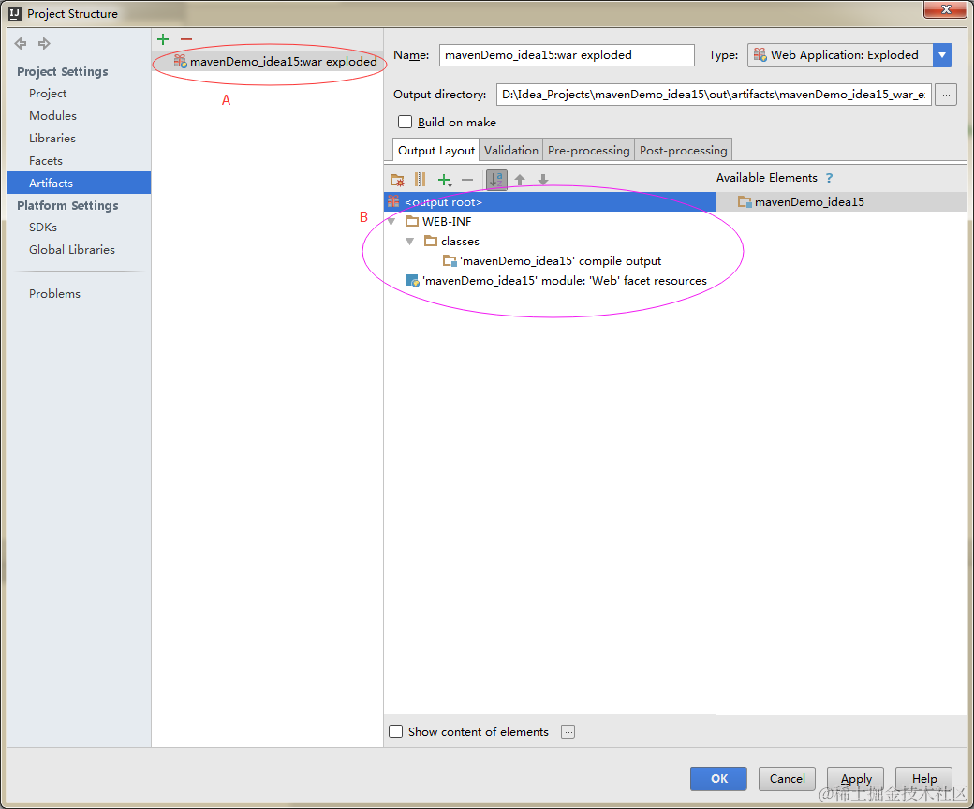Screen dimensions: 974x809
Task: Switch to the Validation tab
Action: [x=511, y=150]
